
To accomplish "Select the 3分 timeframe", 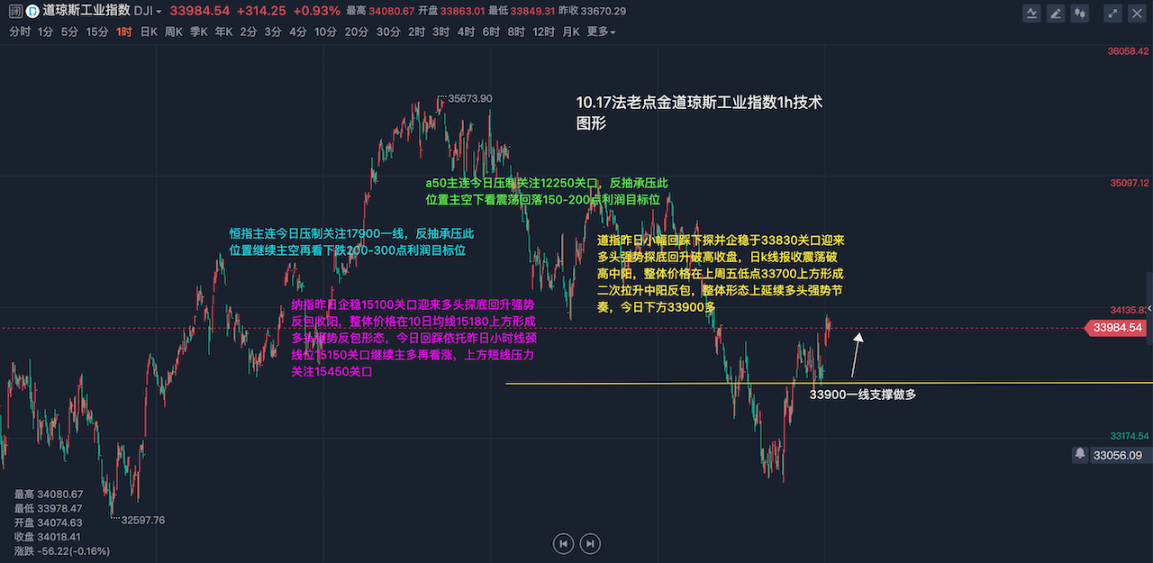I will pyautogui.click(x=273, y=32).
